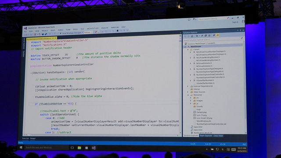
Task: Collapse the Classes folder in Solution Explorer
Action: click(x=188, y=49)
